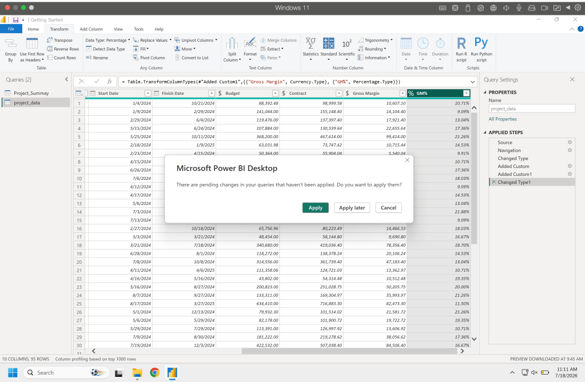Click Convert to List
This screenshot has width=585, height=382.
[x=192, y=58]
